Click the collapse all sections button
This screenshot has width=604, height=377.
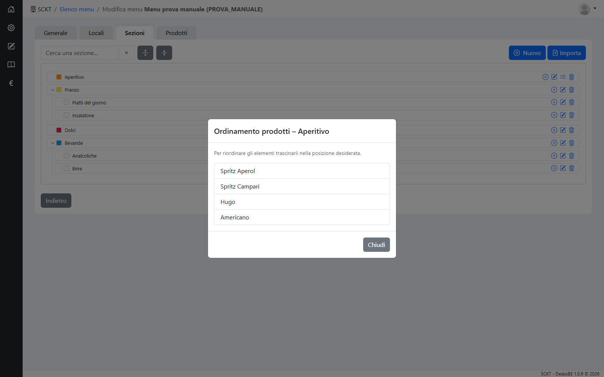click(164, 53)
